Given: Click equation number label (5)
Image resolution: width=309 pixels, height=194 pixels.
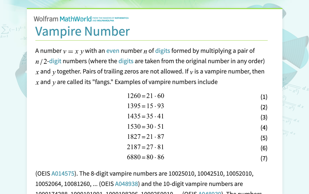Looking at the screenshot, I should pos(264,138).
